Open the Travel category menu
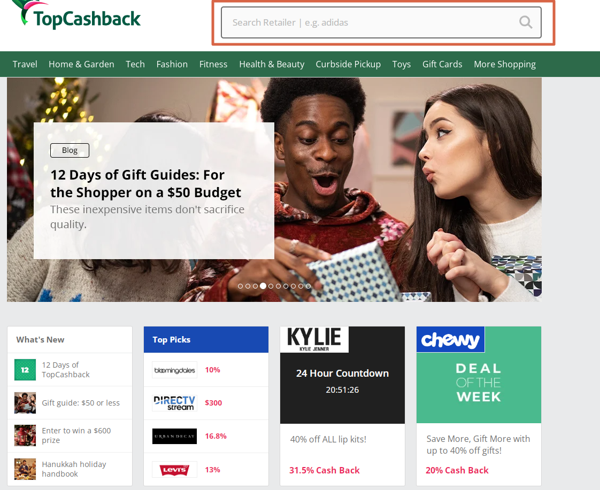Screen dimensions: 600x490 pyautogui.click(x=25, y=64)
